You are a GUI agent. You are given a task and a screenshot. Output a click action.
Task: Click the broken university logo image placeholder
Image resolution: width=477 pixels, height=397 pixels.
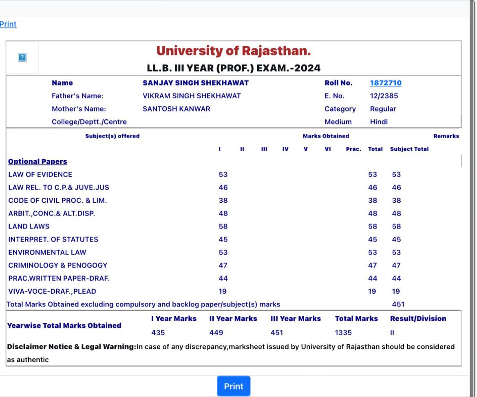[x=22, y=57]
